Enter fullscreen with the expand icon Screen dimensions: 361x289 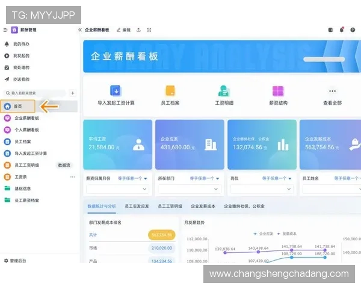click(149, 30)
